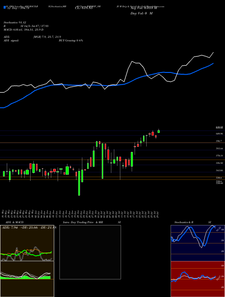Click the 570.18 price axis label
This screenshot has width=225, height=297.
(x=219, y=156)
